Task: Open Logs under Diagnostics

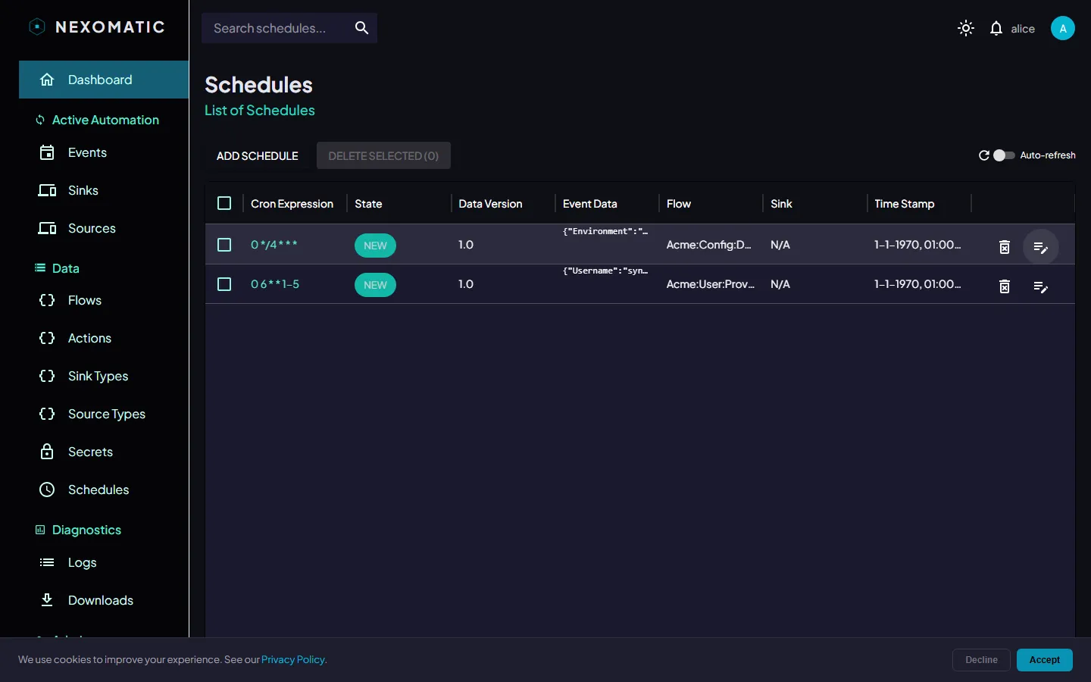Action: click(104, 562)
